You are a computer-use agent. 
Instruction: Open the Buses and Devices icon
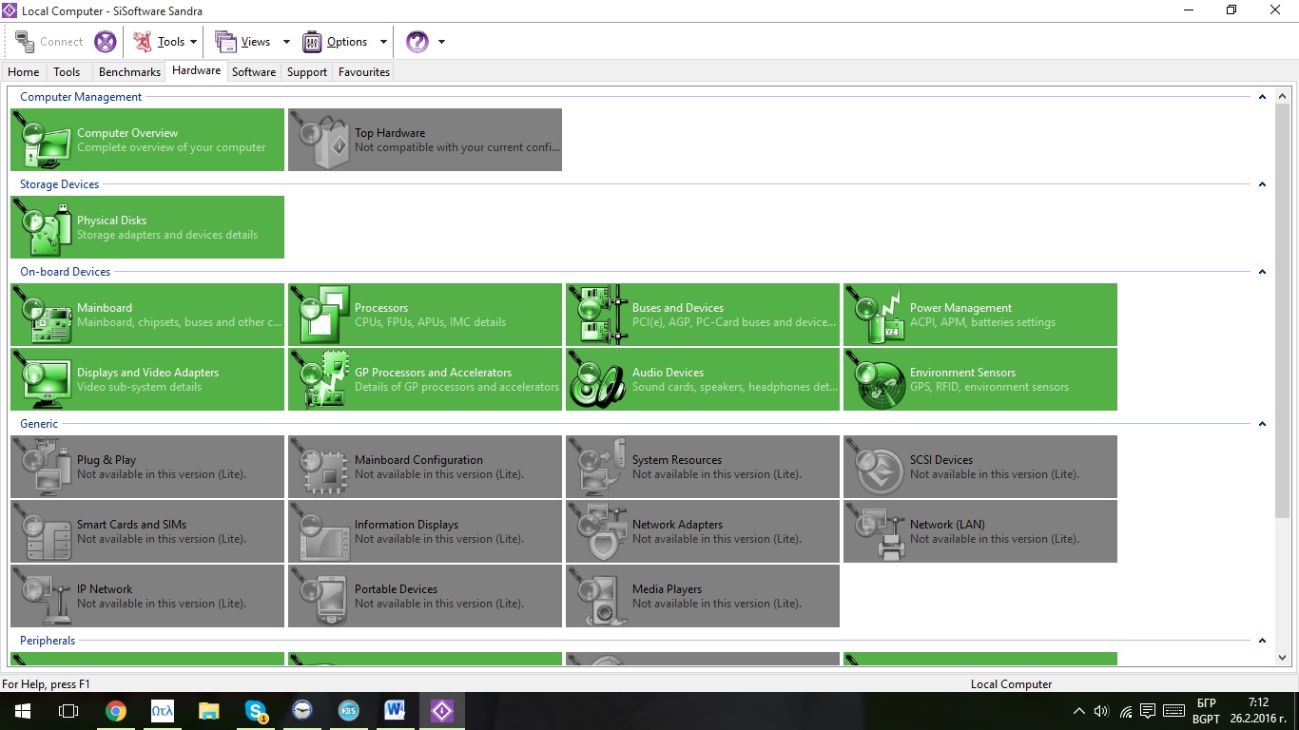tap(598, 315)
